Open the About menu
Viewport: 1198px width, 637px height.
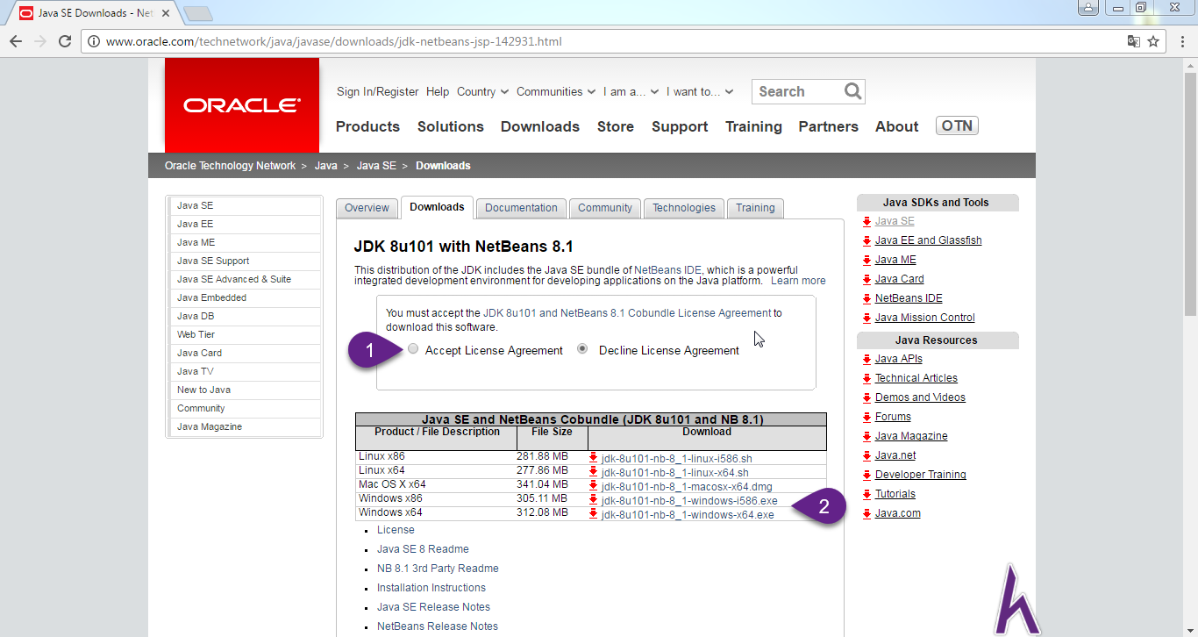[x=896, y=126]
